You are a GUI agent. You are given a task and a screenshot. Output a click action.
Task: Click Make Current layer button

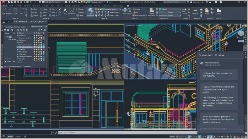pos(113,12)
